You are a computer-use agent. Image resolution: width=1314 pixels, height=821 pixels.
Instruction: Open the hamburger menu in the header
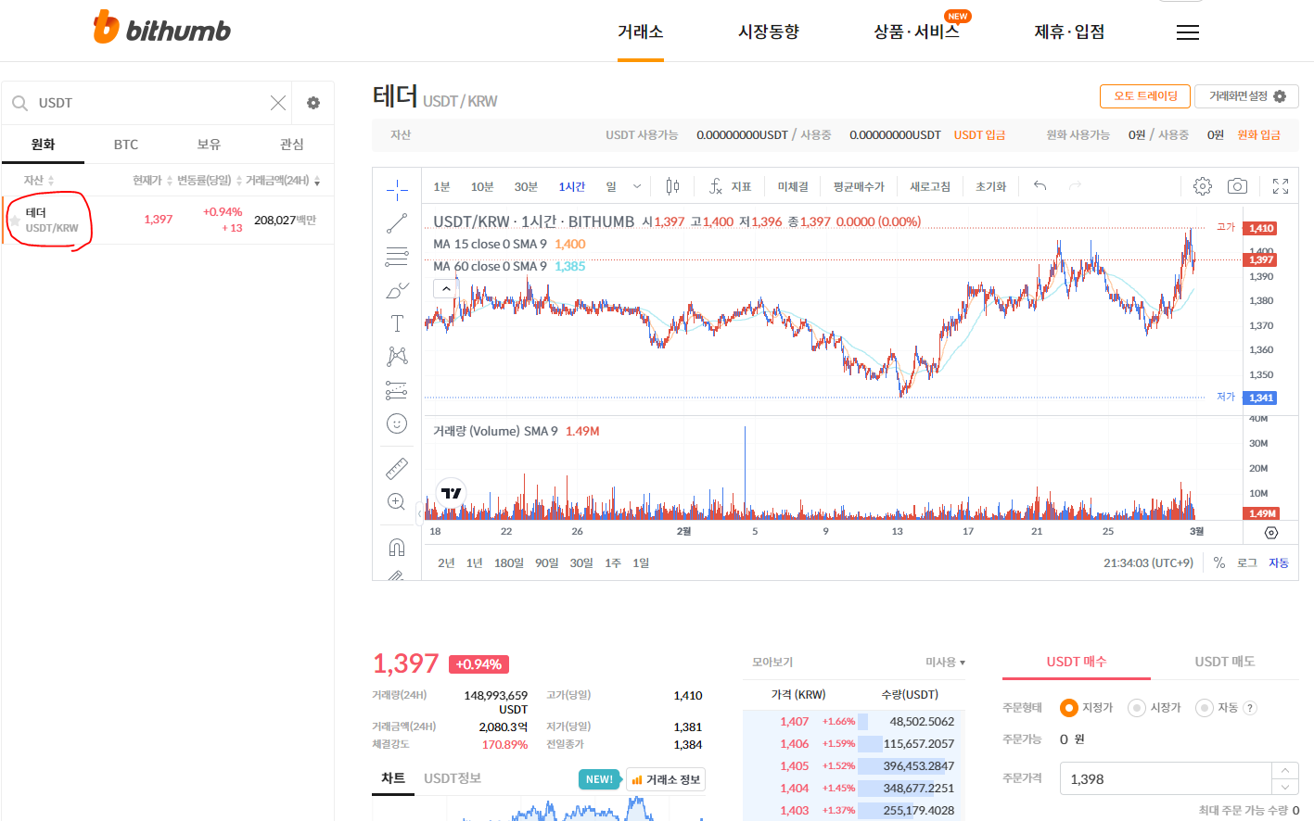(1188, 32)
